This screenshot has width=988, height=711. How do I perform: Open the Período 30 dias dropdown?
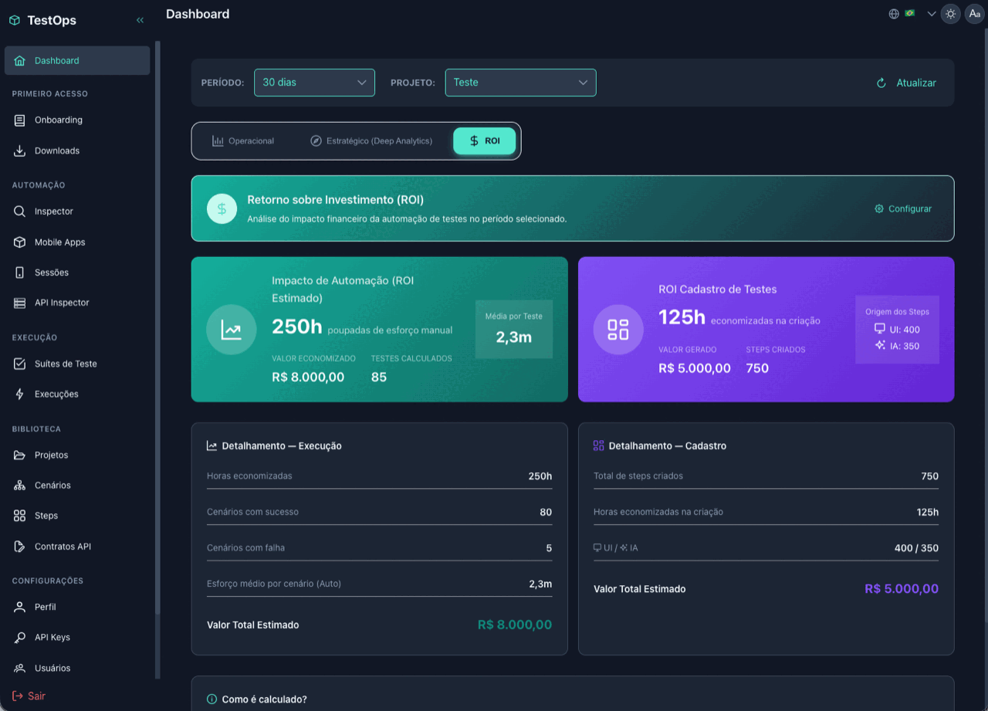point(314,83)
